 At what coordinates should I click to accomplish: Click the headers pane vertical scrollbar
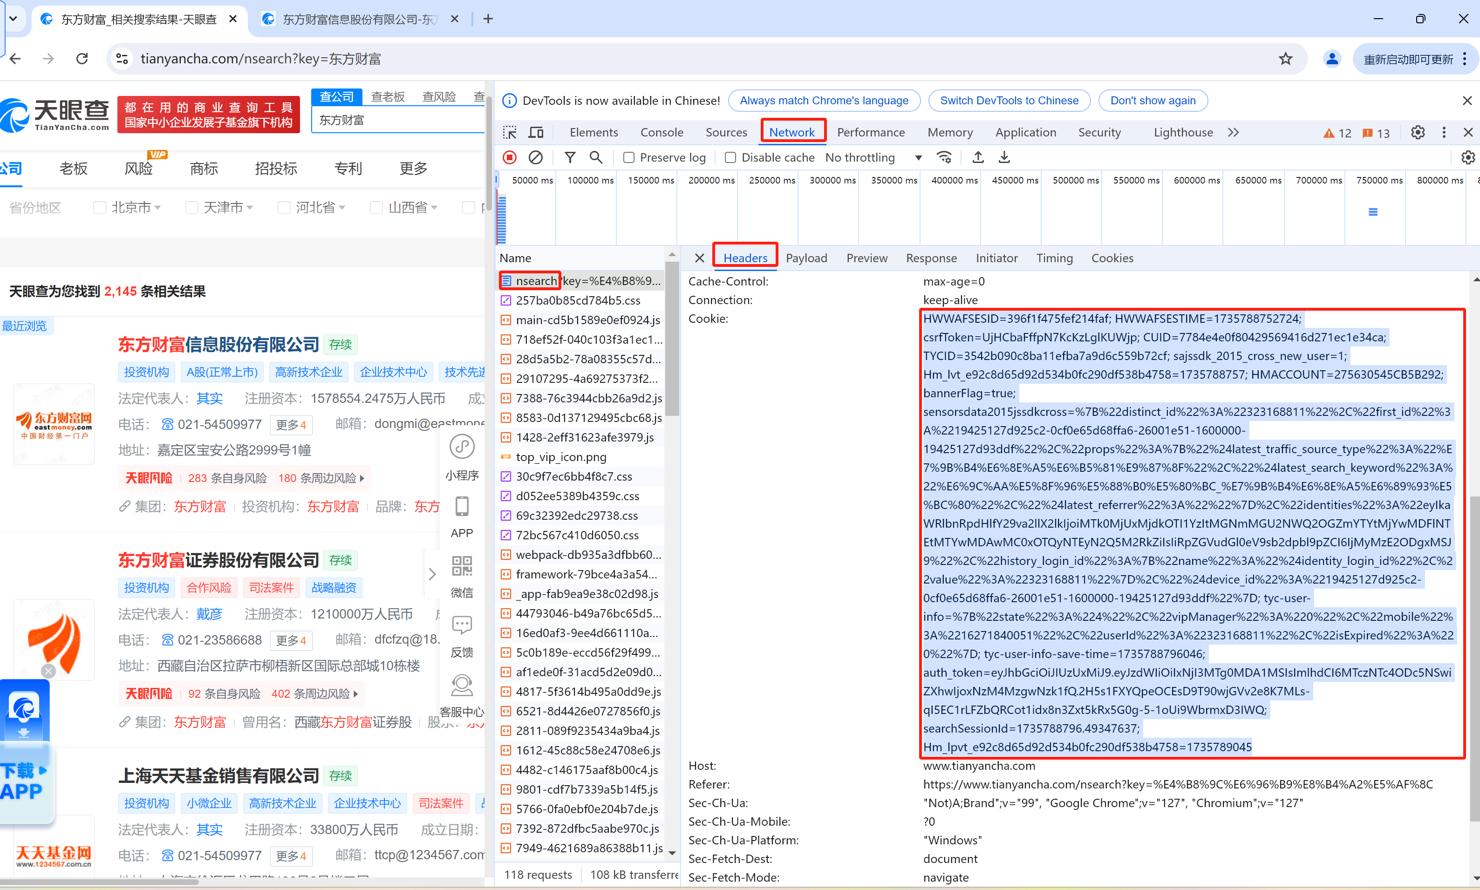(x=1474, y=659)
